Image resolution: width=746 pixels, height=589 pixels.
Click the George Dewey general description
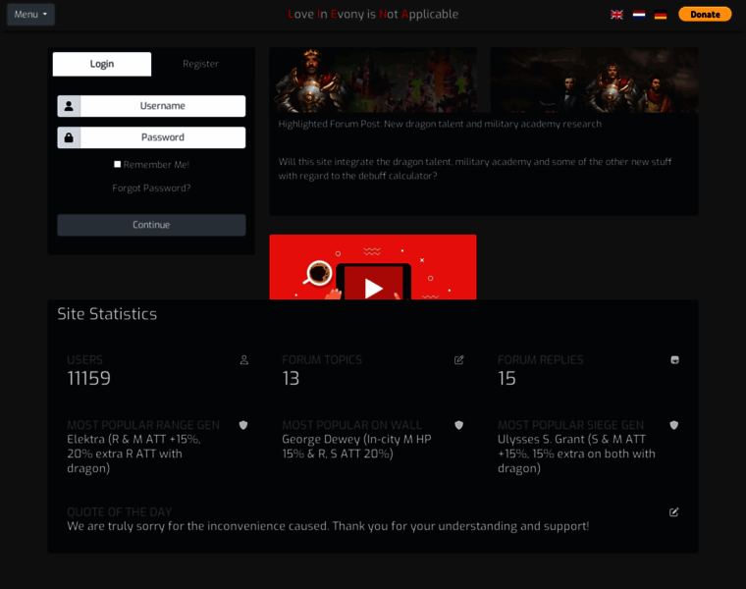tap(357, 447)
